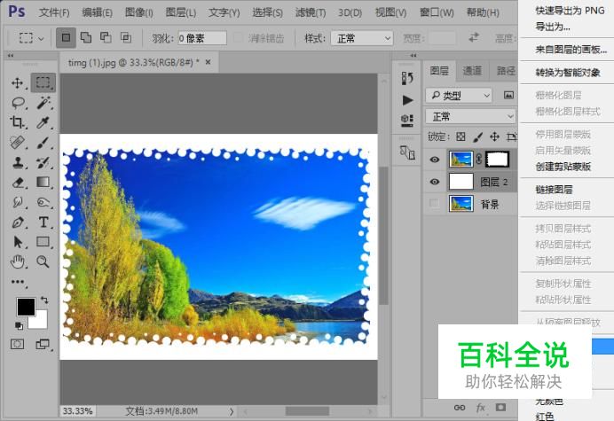Image resolution: width=614 pixels, height=421 pixels.
Task: Select the Path Selection tool
Action: pos(18,242)
